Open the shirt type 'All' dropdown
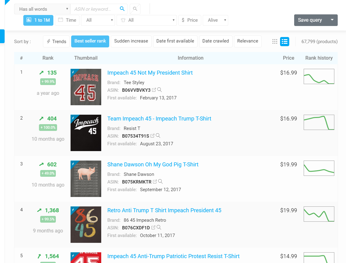 [x=147, y=20]
